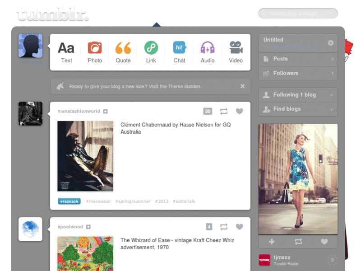Screen dimensions: 361x271
Task: Follow spoolwood with the plus button
Action: tap(88, 227)
